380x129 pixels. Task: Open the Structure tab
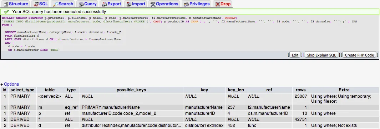(16, 4)
